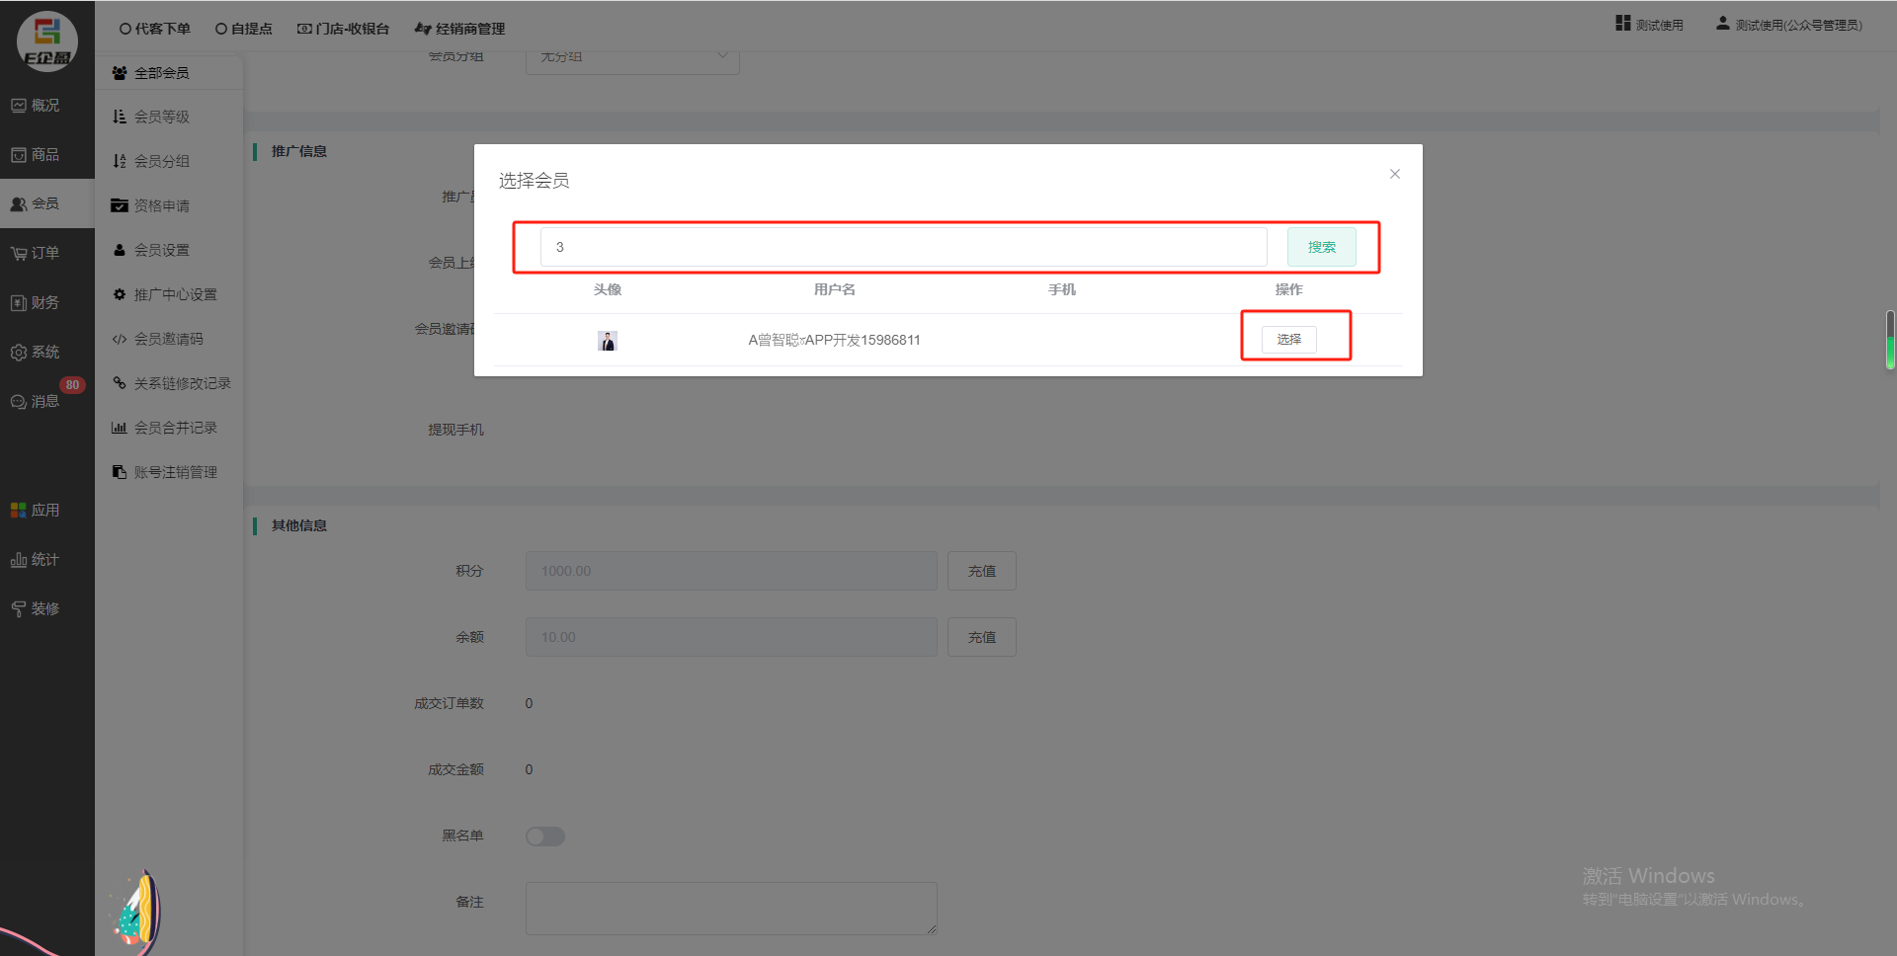Screen dimensions: 1897x956
Task: Select 经销商管理 in top navigation
Action: click(460, 29)
